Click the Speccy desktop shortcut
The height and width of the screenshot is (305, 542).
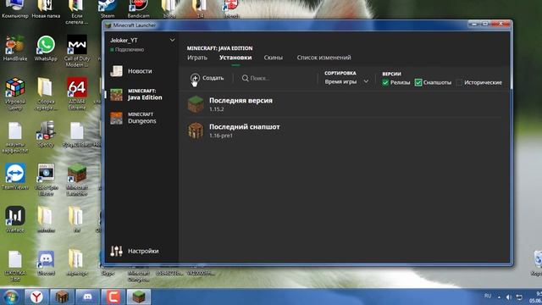46,134
